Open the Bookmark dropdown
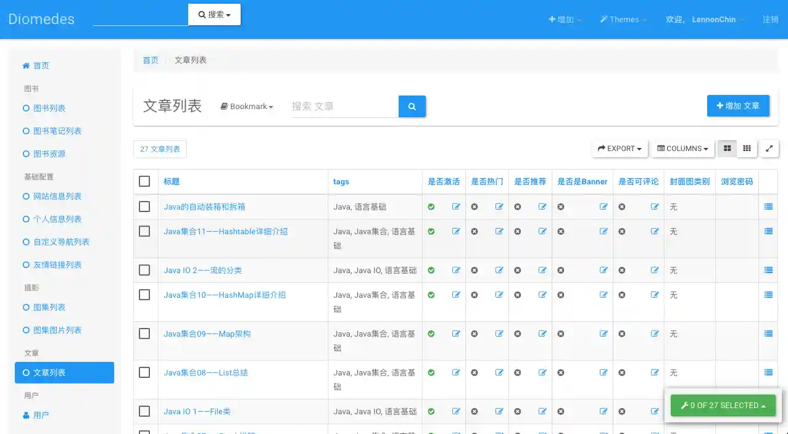 [x=246, y=106]
